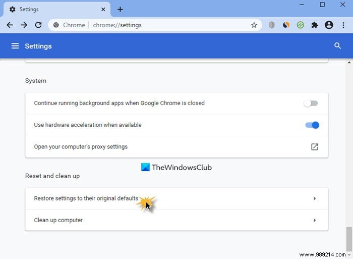
Task: Close the Settings tab
Action: (103, 9)
